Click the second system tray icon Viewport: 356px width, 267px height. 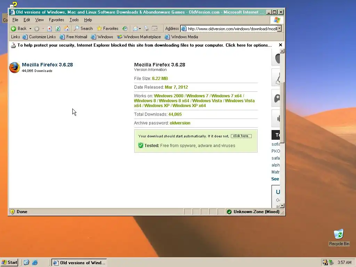coord(331,262)
